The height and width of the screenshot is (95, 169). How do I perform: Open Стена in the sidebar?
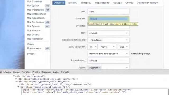click(30, 44)
